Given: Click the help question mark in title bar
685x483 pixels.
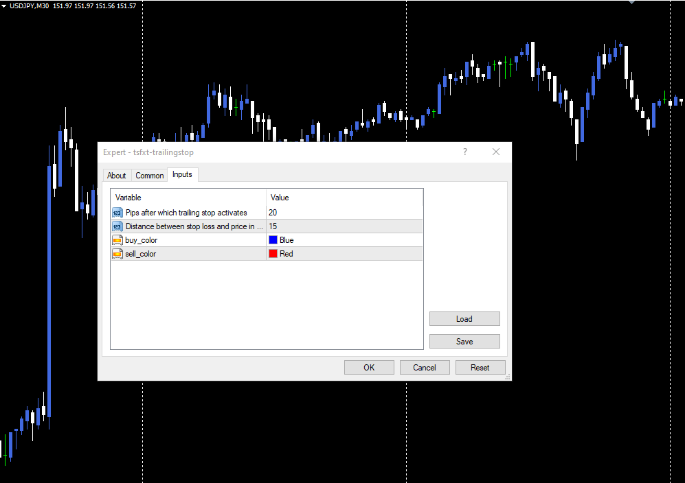Looking at the screenshot, I should point(465,152).
